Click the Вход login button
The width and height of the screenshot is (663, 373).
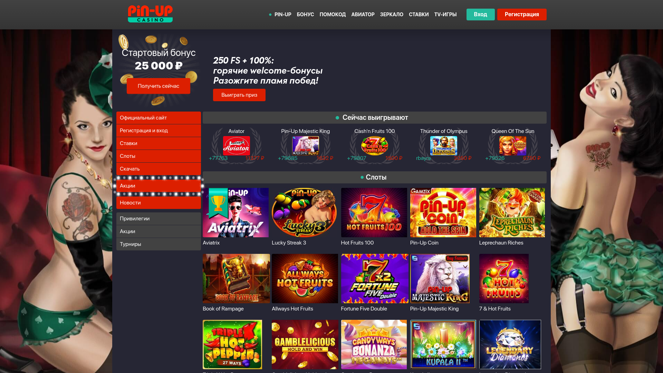tap(480, 15)
